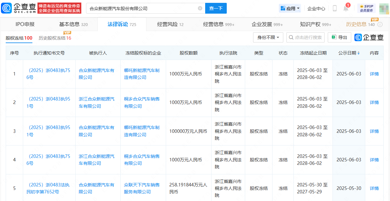Image resolution: width=390 pixels, height=201 pixels.
Task: Open notifications via the bell icon
Action: click(x=346, y=8)
